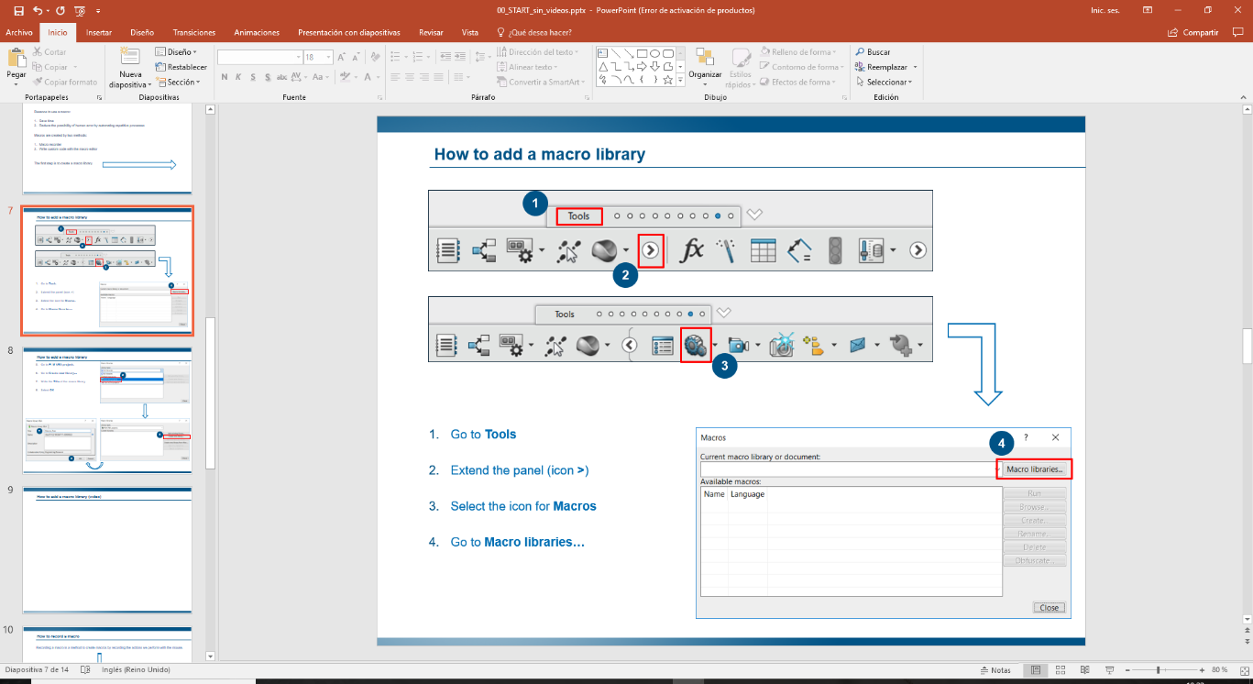Switch to the Diseño ribbon tab
1253x684 pixels.
tap(142, 32)
